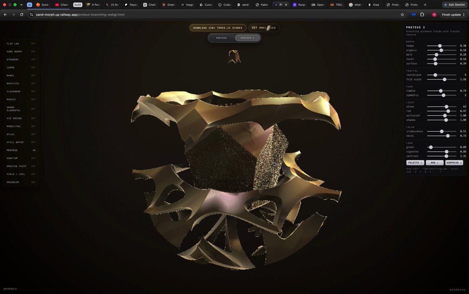Enable the BASILICA scene
The image size is (469, 294).
point(21,84)
